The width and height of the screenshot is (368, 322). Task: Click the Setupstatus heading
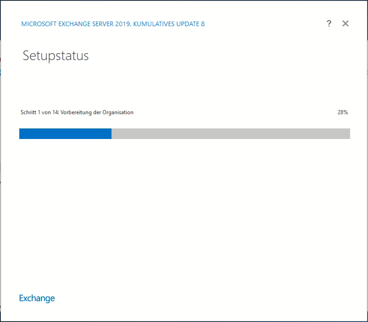56,56
